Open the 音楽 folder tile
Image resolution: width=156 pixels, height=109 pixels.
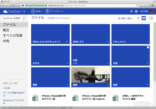click(131, 77)
